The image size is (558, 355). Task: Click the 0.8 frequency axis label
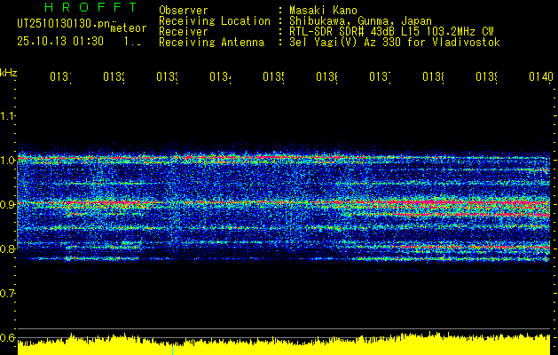point(7,248)
